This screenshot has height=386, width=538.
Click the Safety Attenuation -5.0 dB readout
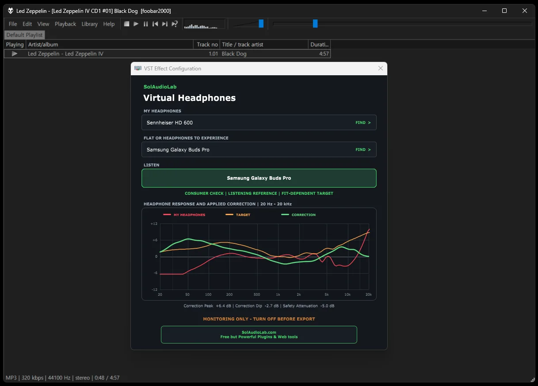309,306
